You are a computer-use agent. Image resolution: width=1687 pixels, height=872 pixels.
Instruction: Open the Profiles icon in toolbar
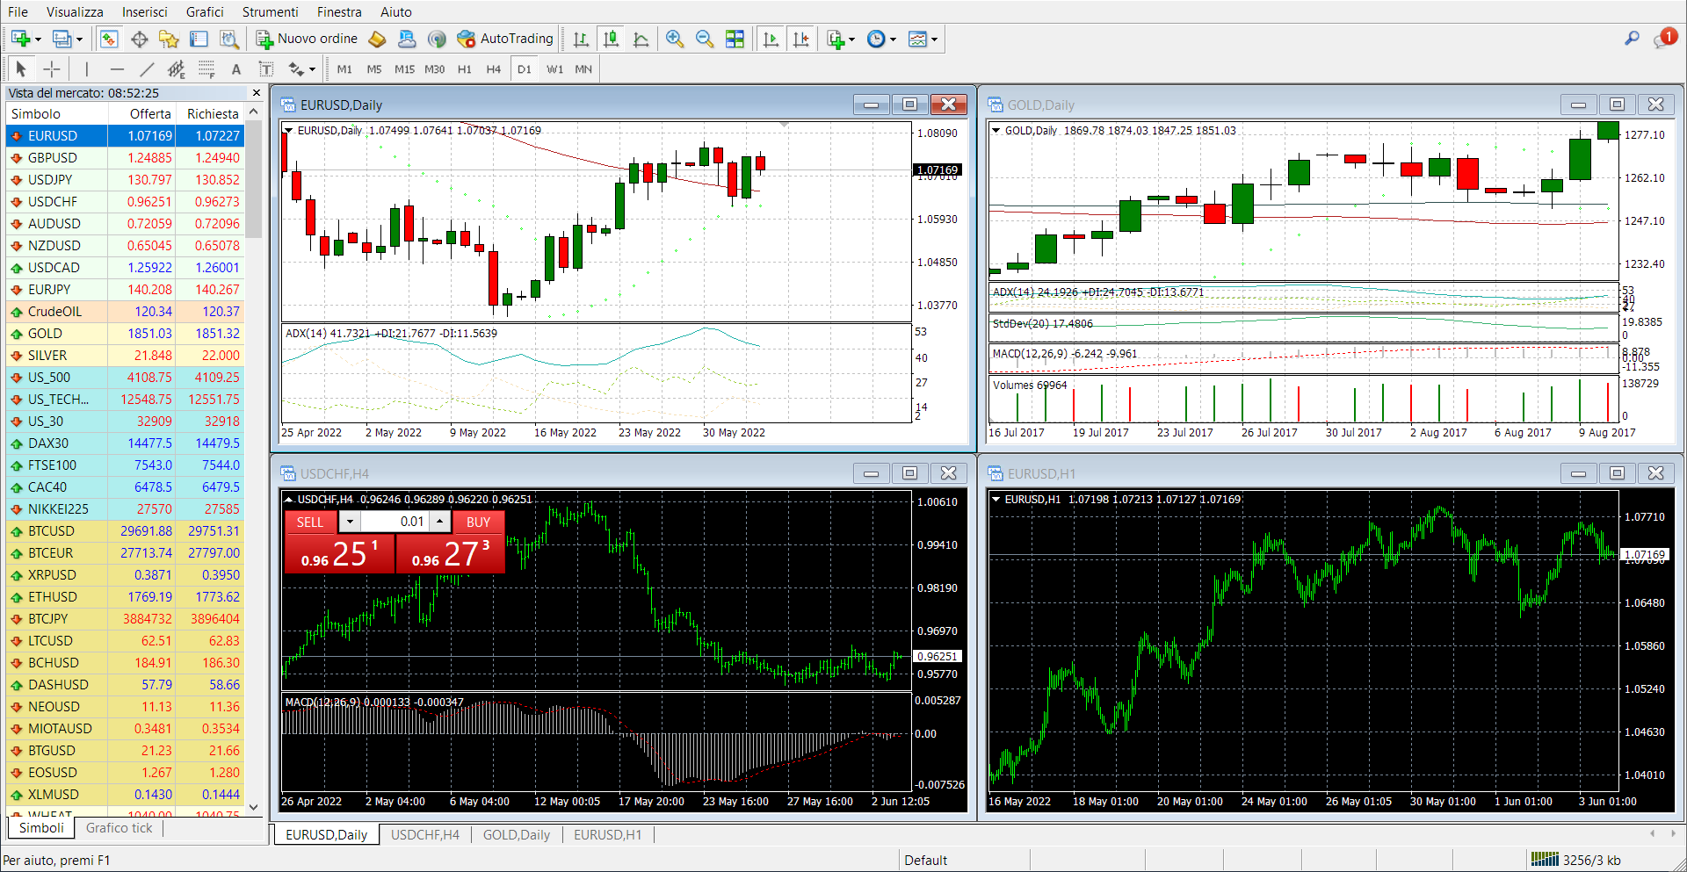[x=62, y=39]
